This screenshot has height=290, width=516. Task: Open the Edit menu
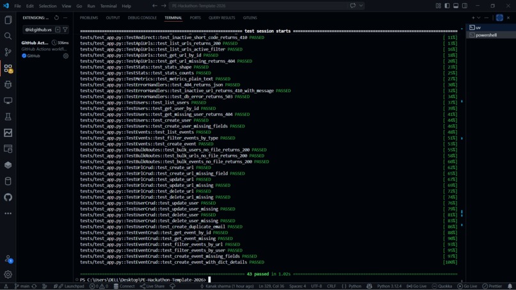pos(29,6)
